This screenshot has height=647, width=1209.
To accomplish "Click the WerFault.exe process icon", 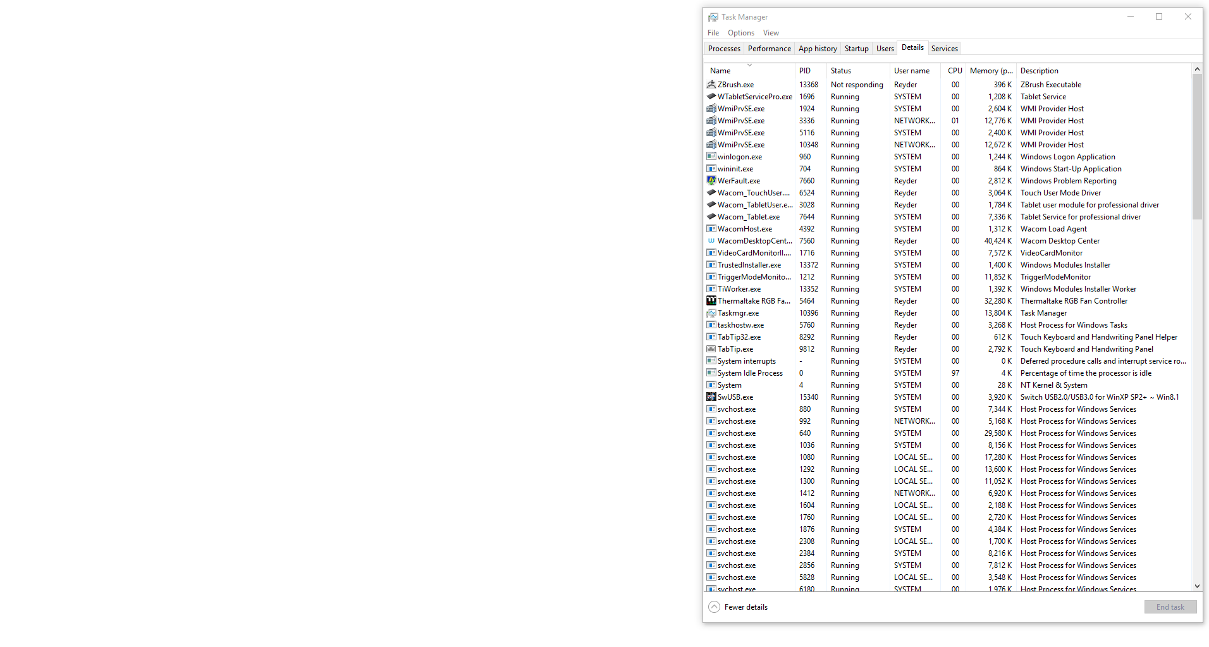I will click(x=711, y=181).
